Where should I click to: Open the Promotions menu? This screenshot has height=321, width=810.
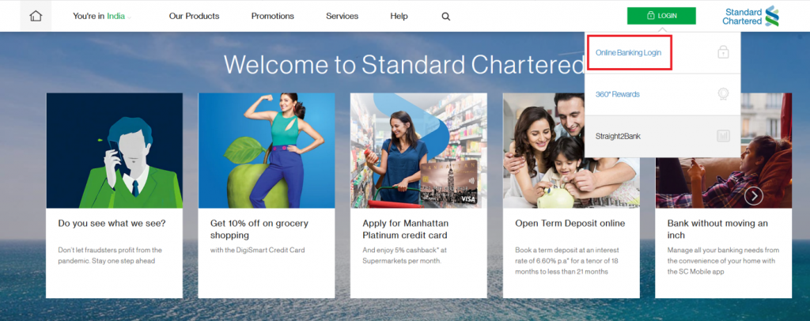[x=273, y=16]
